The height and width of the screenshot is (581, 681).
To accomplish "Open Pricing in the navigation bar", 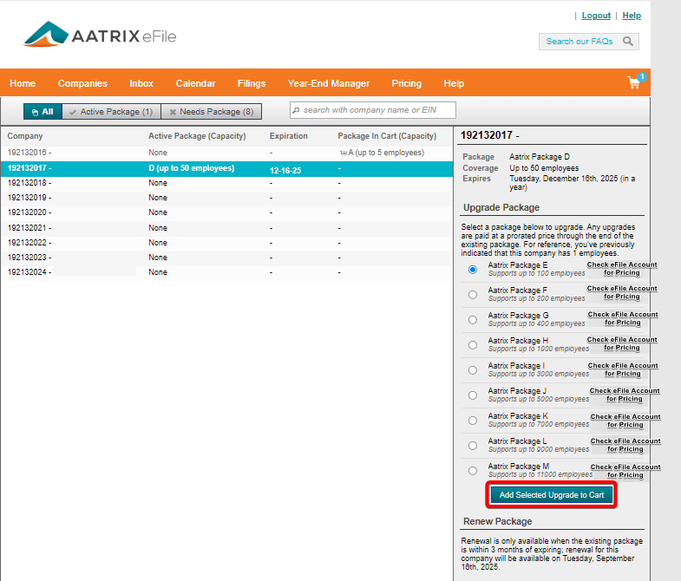I will [407, 83].
